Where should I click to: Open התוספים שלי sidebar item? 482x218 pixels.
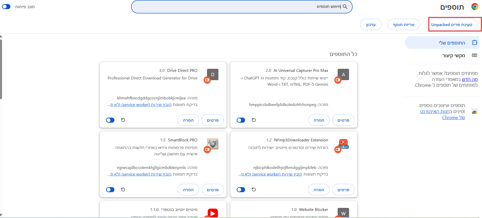(442, 42)
